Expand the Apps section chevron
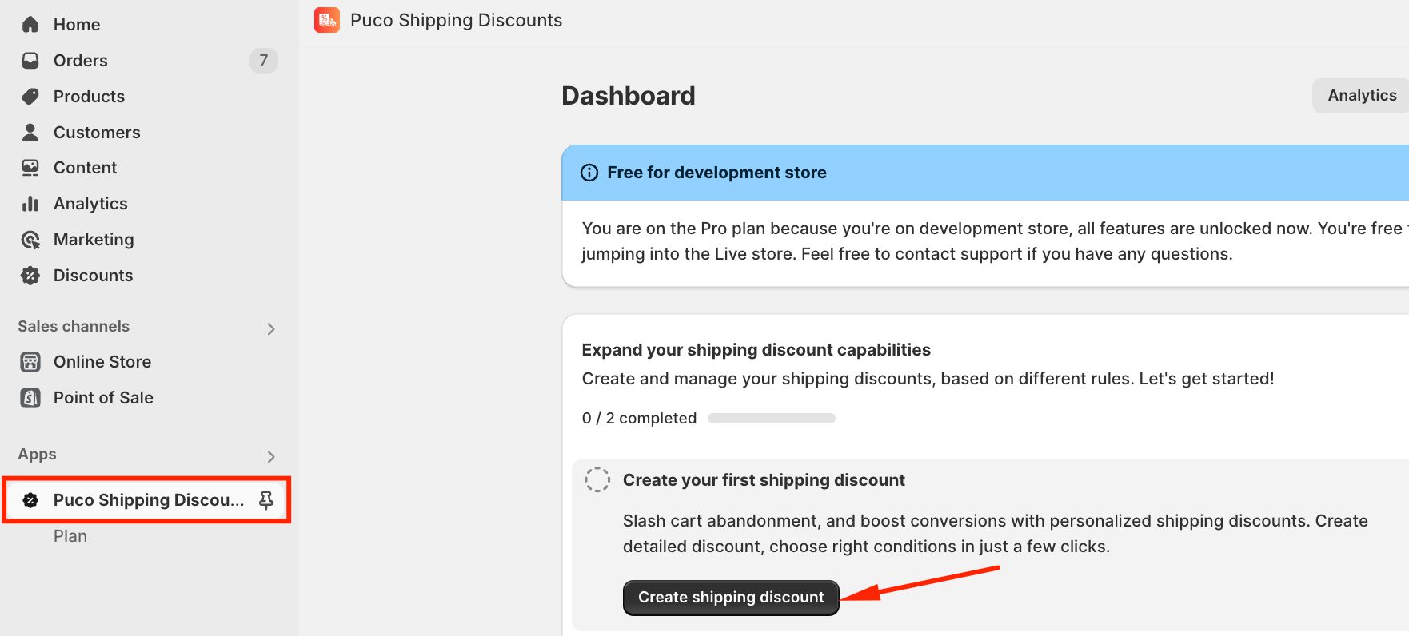This screenshot has width=1409, height=636. (271, 456)
